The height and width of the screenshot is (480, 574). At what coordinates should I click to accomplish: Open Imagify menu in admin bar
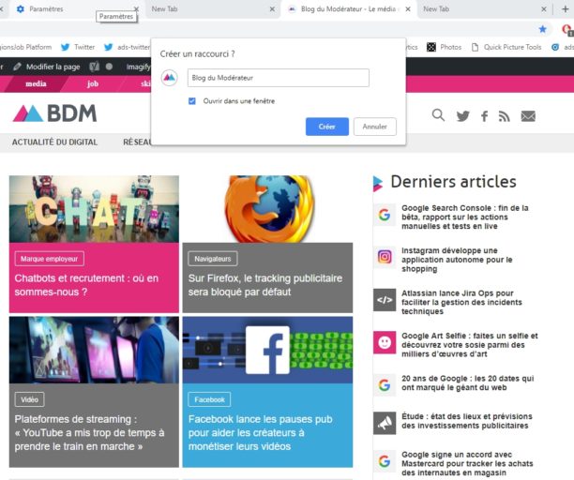click(x=138, y=67)
